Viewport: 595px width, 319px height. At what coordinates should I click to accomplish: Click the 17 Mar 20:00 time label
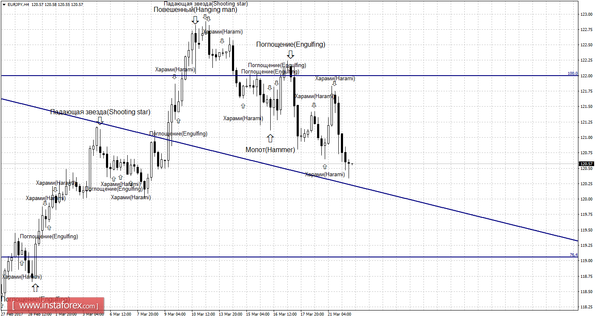pos(312,315)
